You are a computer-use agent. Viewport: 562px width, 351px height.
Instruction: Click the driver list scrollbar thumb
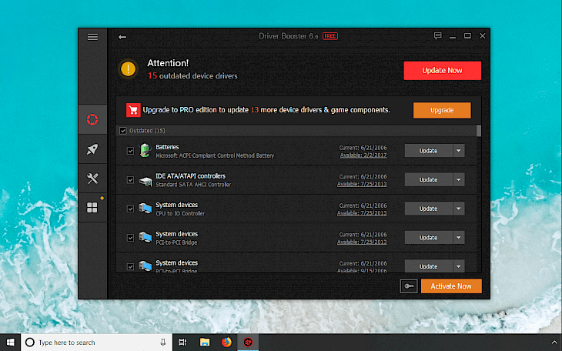(479, 131)
